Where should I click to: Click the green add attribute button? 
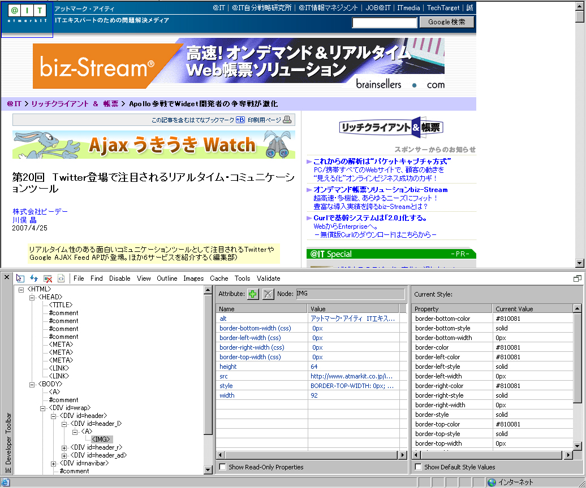[253, 294]
